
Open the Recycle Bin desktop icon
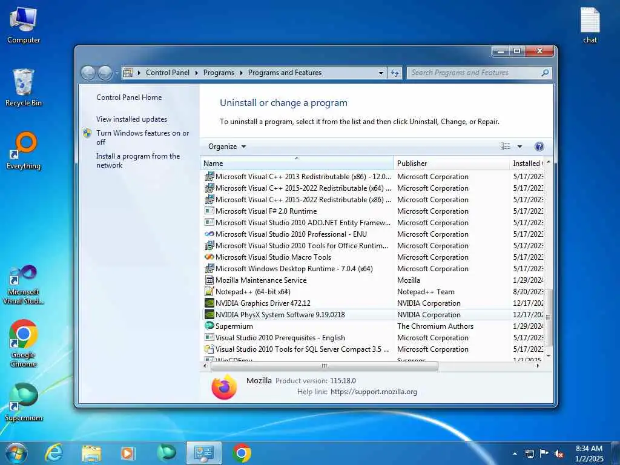(24, 88)
